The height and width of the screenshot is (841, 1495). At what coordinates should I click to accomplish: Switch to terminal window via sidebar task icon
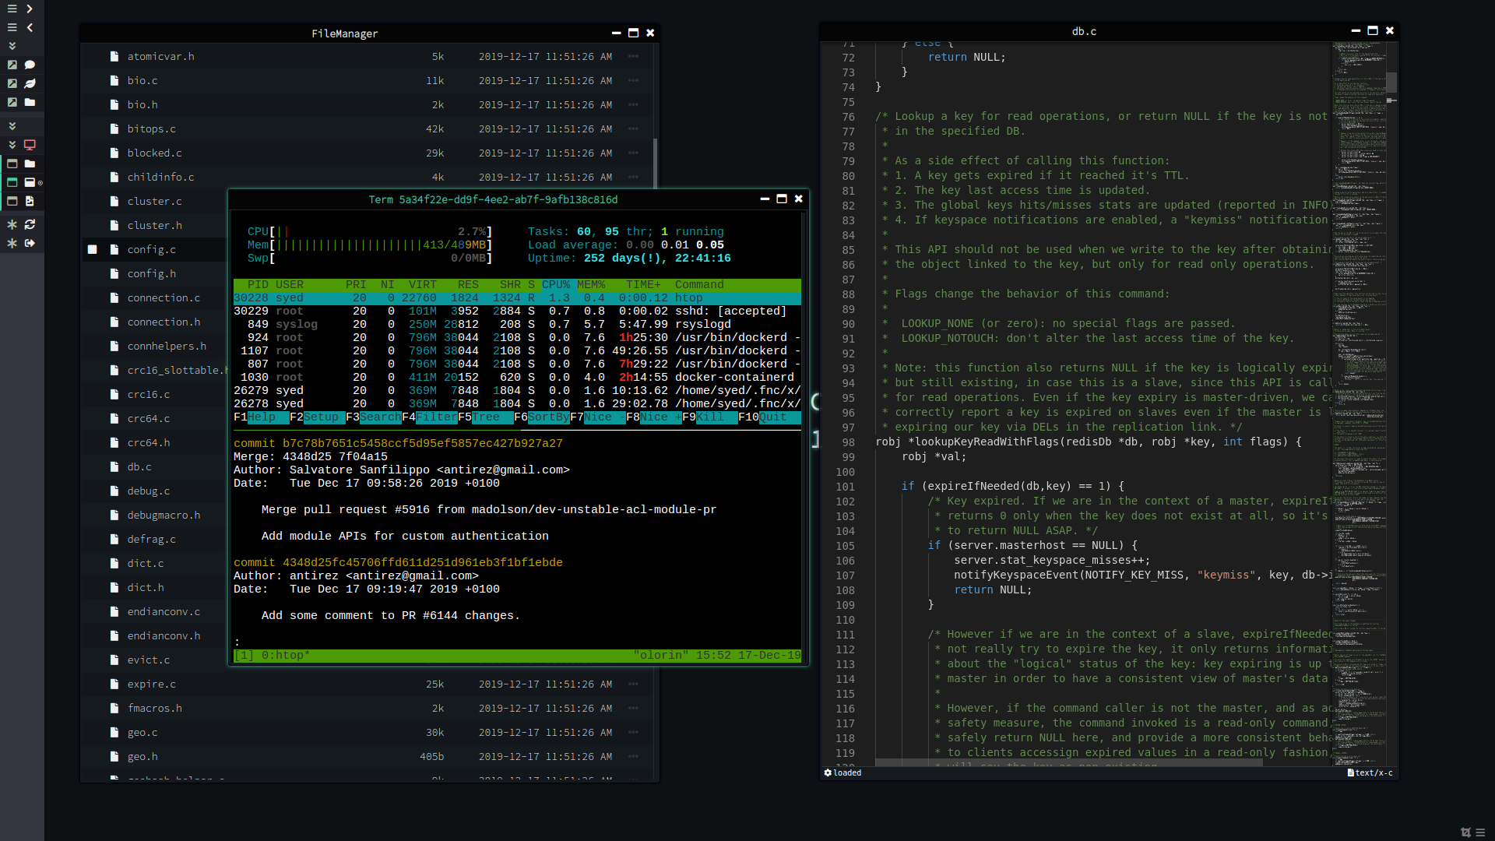pos(30,182)
